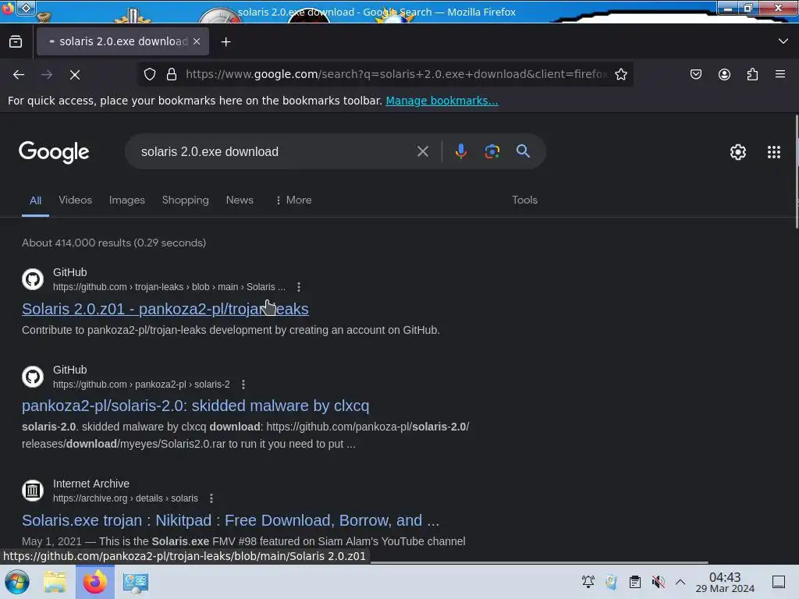Click the GitHub favicon of the trojan-leaks result

33,279
